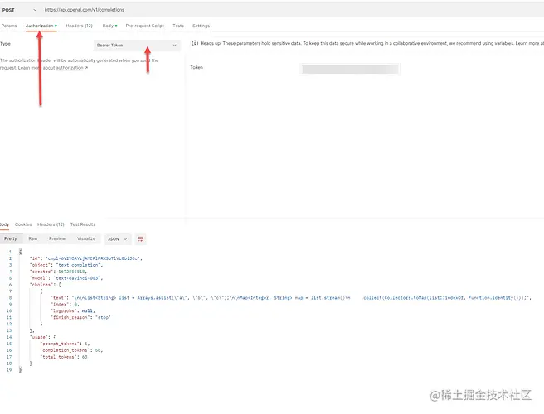The height and width of the screenshot is (414, 544).
Task: Click the Type label in authorization panel
Action: pyautogui.click(x=5, y=44)
